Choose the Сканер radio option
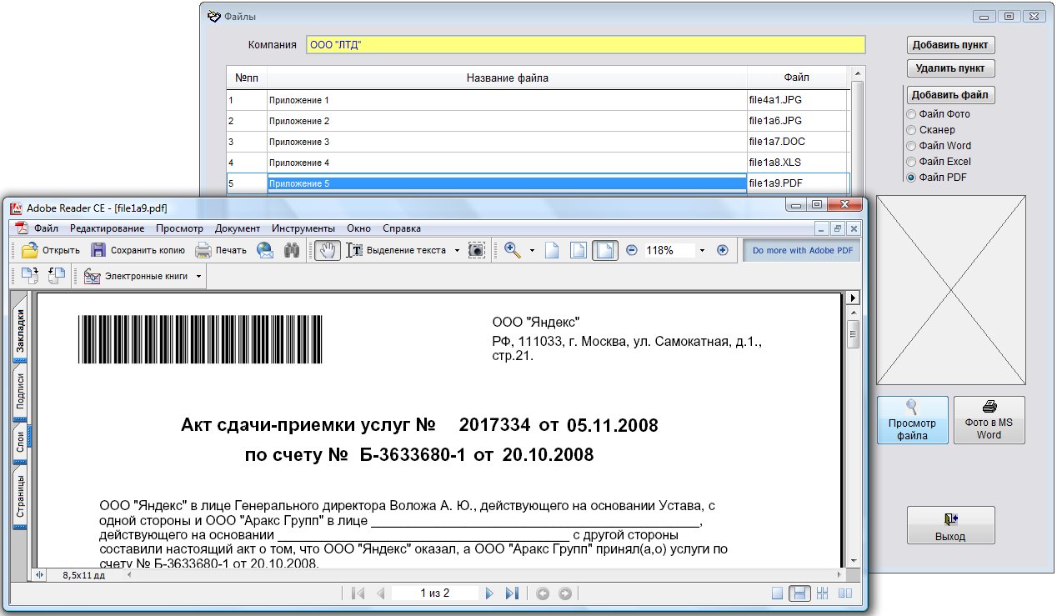Screen dimensions: 1057x616 point(911,130)
